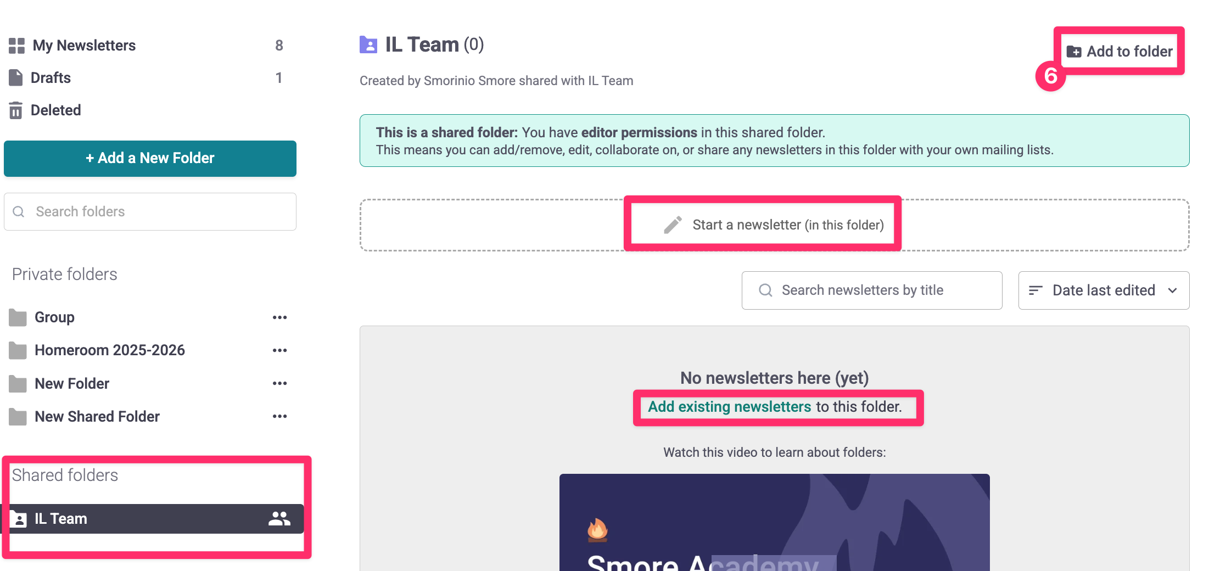Image resolution: width=1209 pixels, height=571 pixels.
Task: Select the New Folder private folder
Action: (x=72, y=383)
